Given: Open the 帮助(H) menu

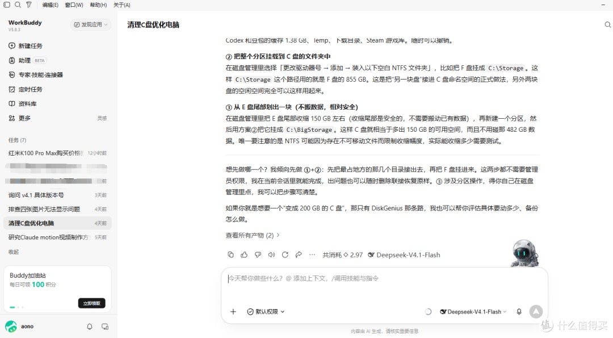Looking at the screenshot, I should pos(98,5).
